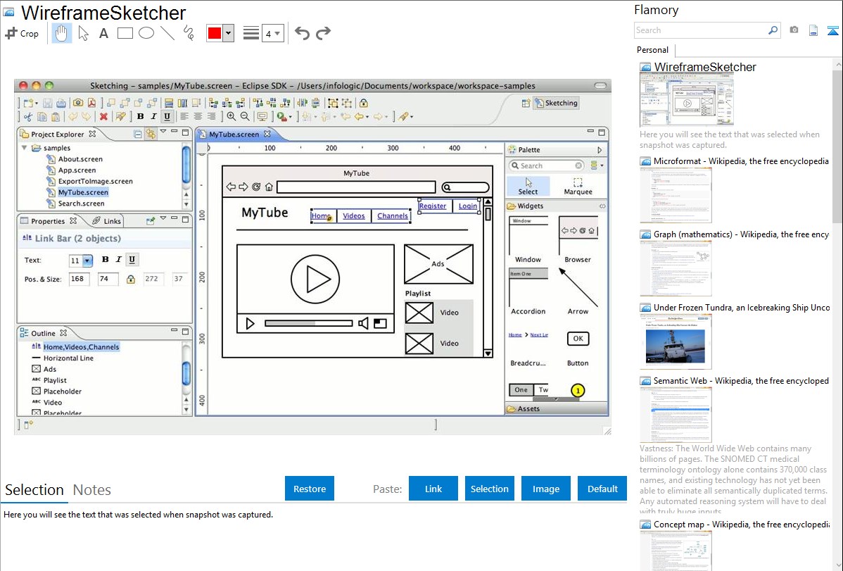Toggle Bold in Properties panel
The width and height of the screenshot is (843, 571).
[x=106, y=259]
